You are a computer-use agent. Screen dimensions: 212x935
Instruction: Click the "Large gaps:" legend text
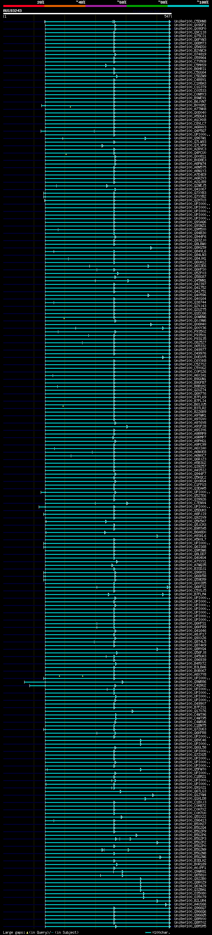[14, 932]
